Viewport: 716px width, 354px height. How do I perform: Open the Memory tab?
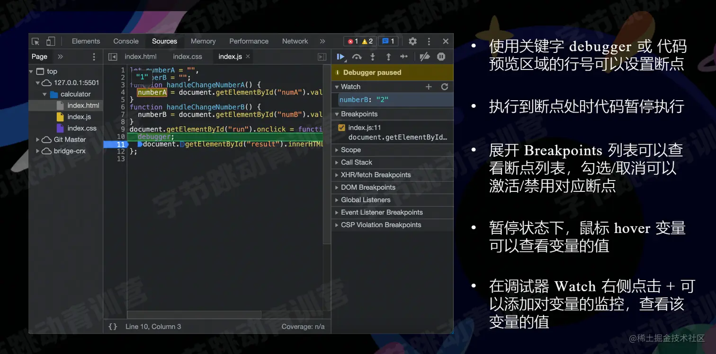[203, 42]
